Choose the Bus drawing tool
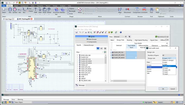Image resolution: width=185 pixels, height=105 pixels. (24, 10)
